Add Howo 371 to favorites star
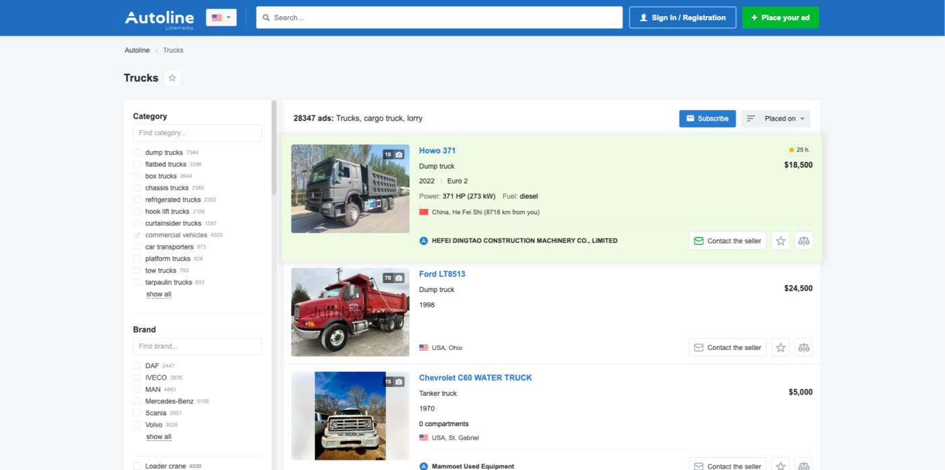The height and width of the screenshot is (470, 945). point(781,241)
